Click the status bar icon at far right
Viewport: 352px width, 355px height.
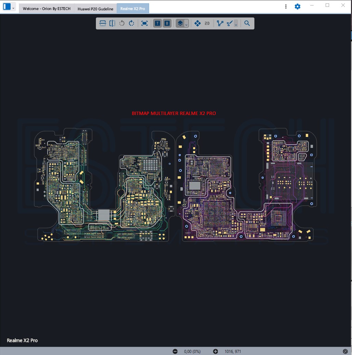pyautogui.click(x=345, y=351)
